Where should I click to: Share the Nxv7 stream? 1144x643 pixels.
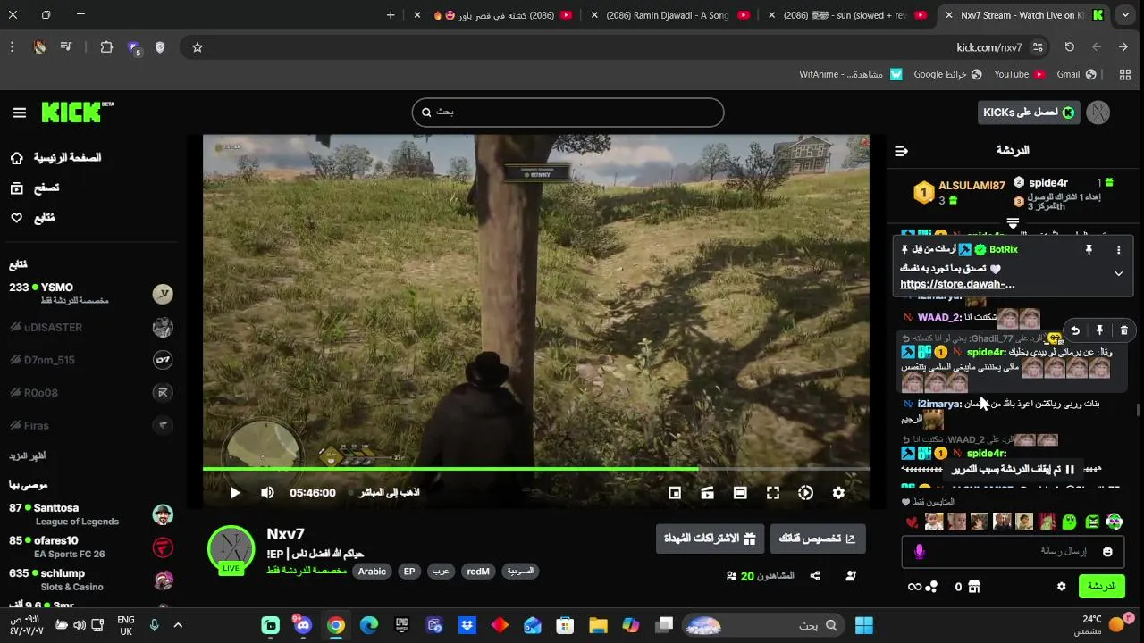(x=815, y=576)
